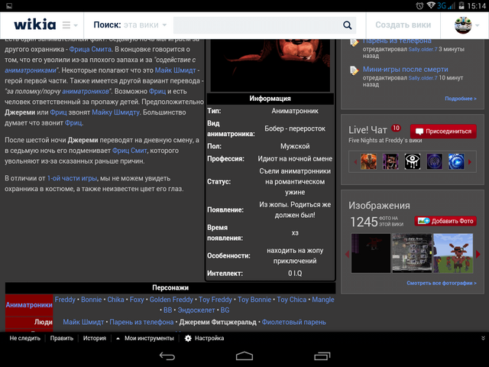Open 'Фиолетовый парень' link in navbox
The height and width of the screenshot is (367, 489).
click(x=293, y=322)
